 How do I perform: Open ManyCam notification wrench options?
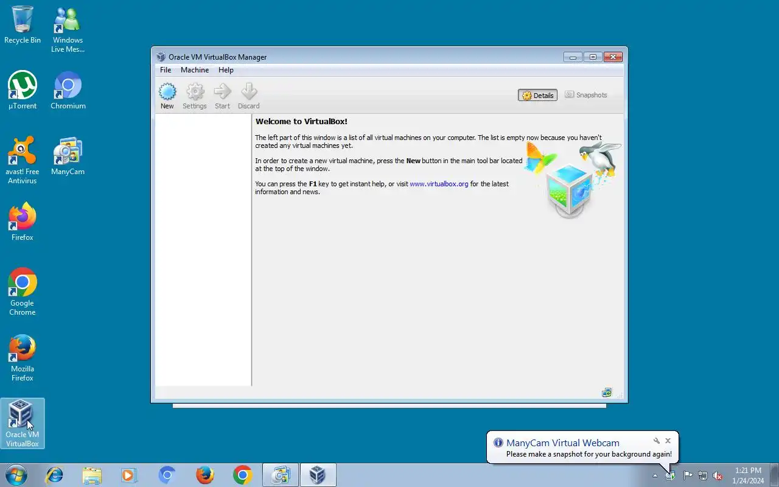click(657, 441)
